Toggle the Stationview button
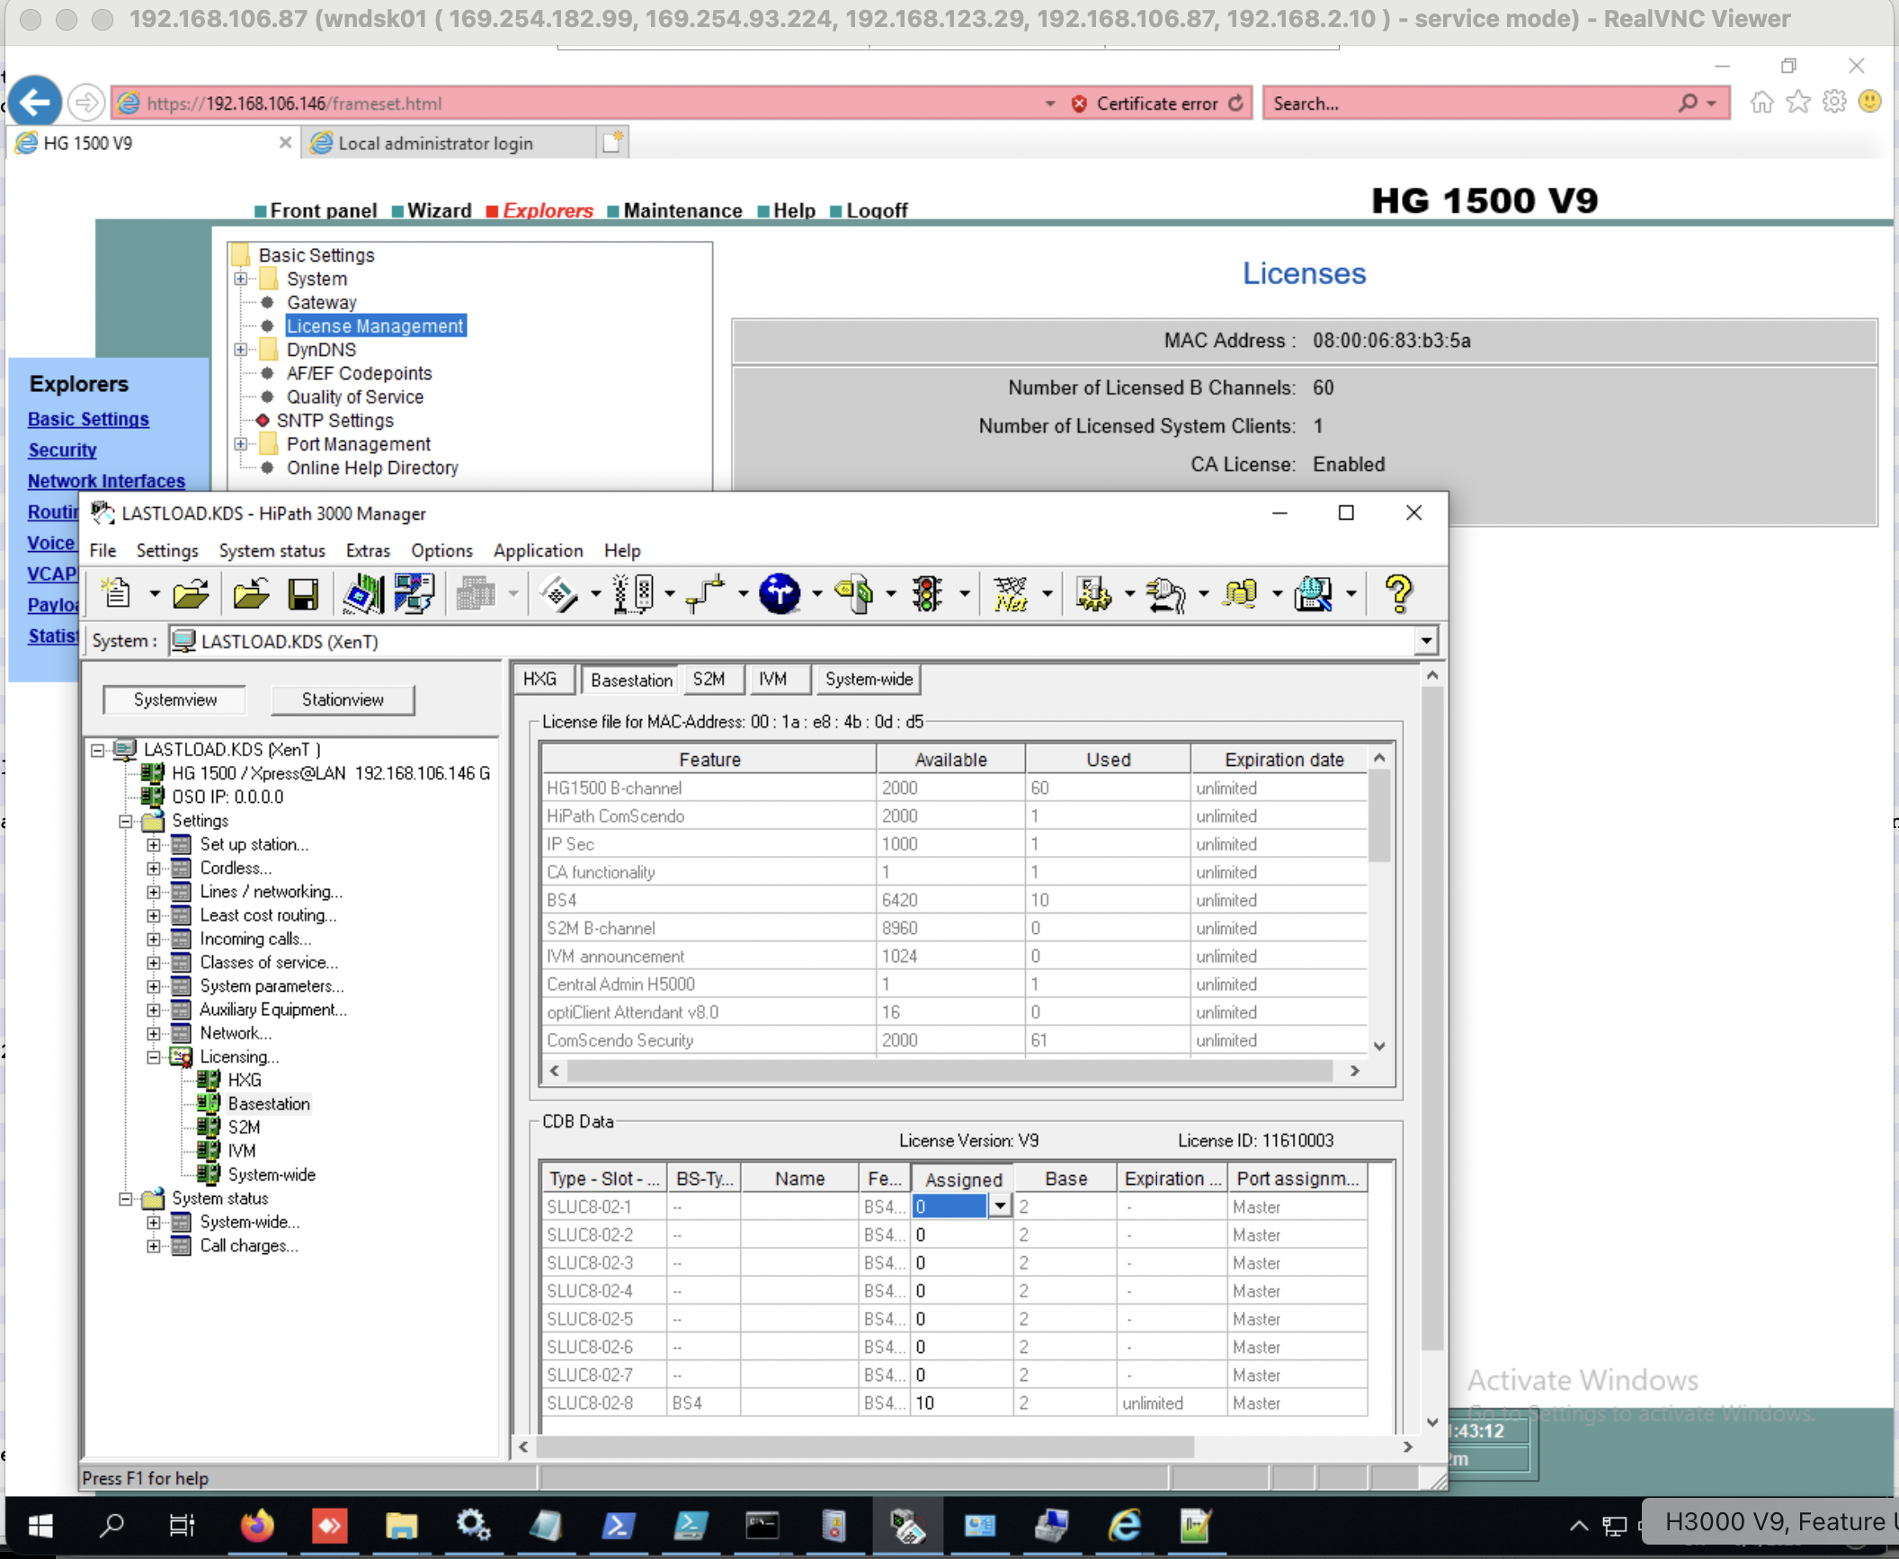The height and width of the screenshot is (1559, 1899). (343, 699)
